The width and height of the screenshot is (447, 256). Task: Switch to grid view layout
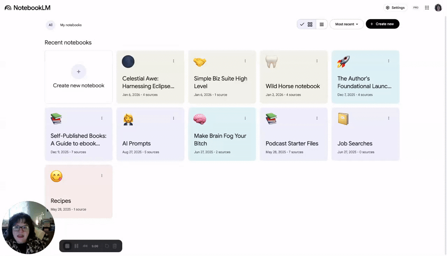pyautogui.click(x=310, y=24)
